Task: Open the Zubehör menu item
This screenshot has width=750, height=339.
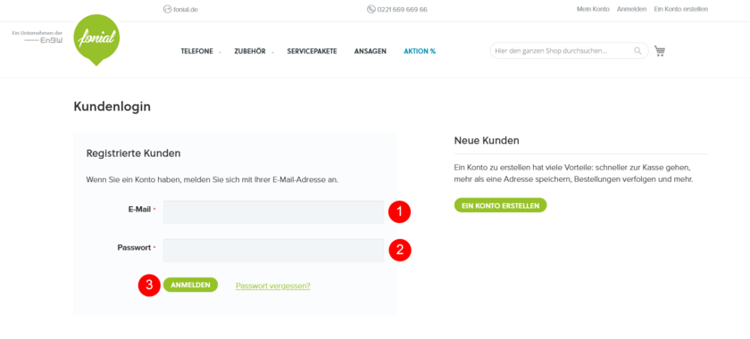Action: point(250,51)
